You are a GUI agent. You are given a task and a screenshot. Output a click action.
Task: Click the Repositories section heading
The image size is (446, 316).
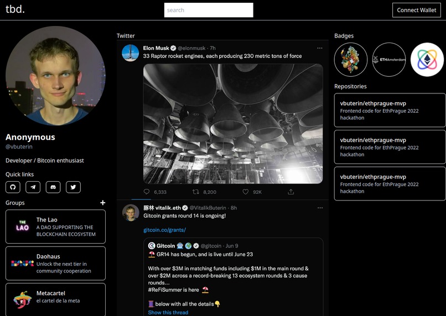(350, 86)
